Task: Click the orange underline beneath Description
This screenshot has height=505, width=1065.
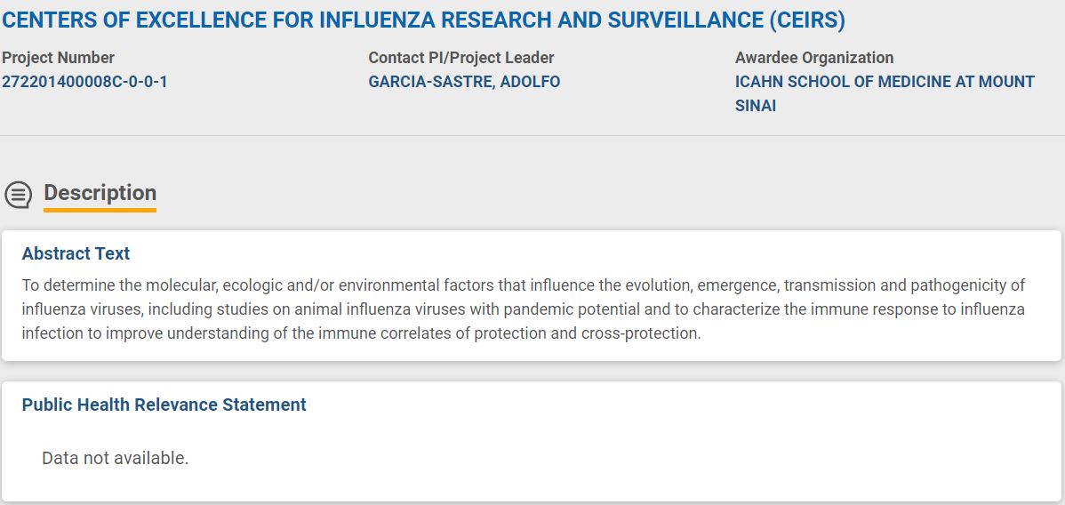Action: (x=100, y=210)
